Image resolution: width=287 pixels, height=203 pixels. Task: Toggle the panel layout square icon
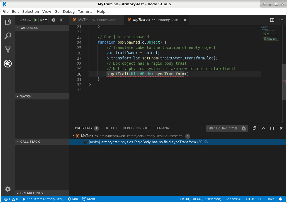[272, 128]
